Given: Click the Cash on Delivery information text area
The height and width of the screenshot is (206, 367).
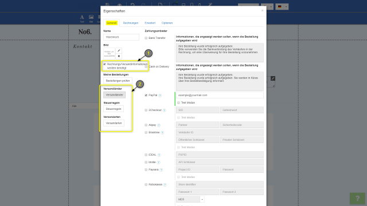Looking at the screenshot, I should 220,81.
